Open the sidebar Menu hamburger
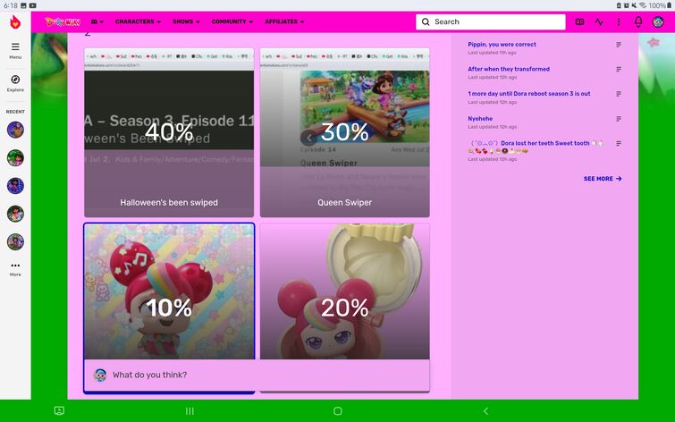 click(15, 50)
